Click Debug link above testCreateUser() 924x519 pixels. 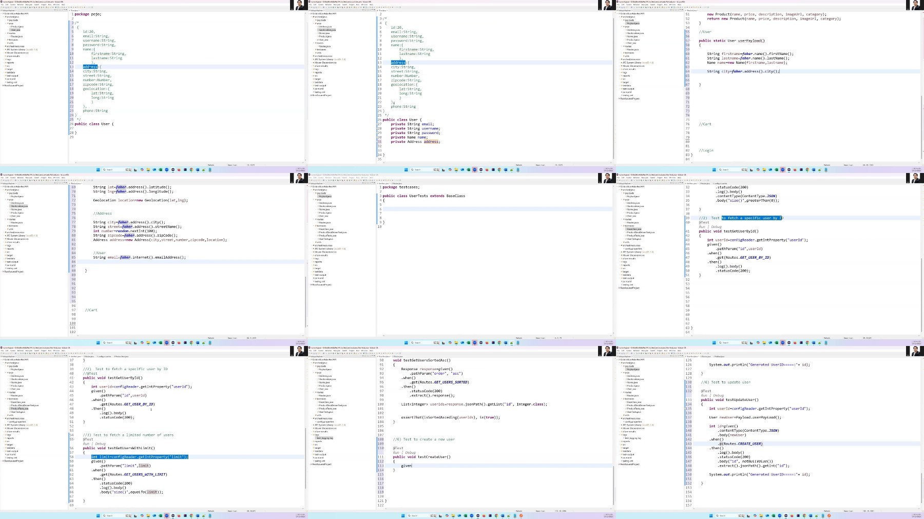[x=410, y=453]
